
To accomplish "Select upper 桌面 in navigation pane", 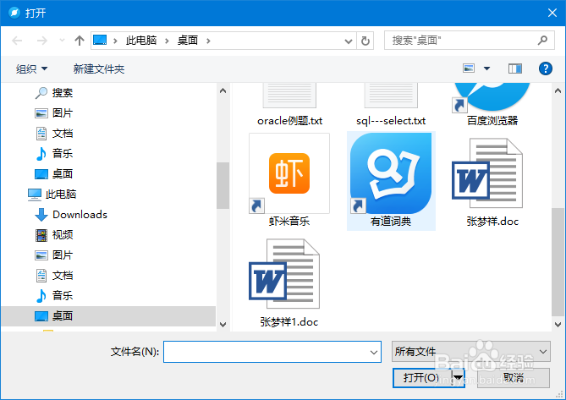I will pos(54,174).
